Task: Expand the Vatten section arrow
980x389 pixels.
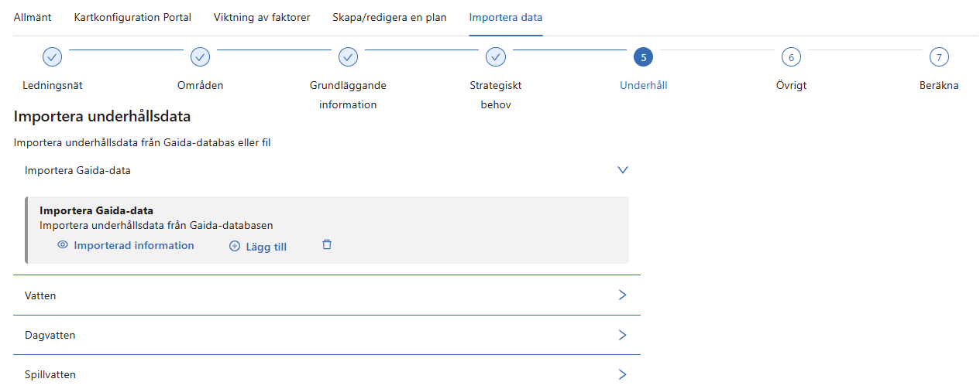Action: pyautogui.click(x=622, y=295)
